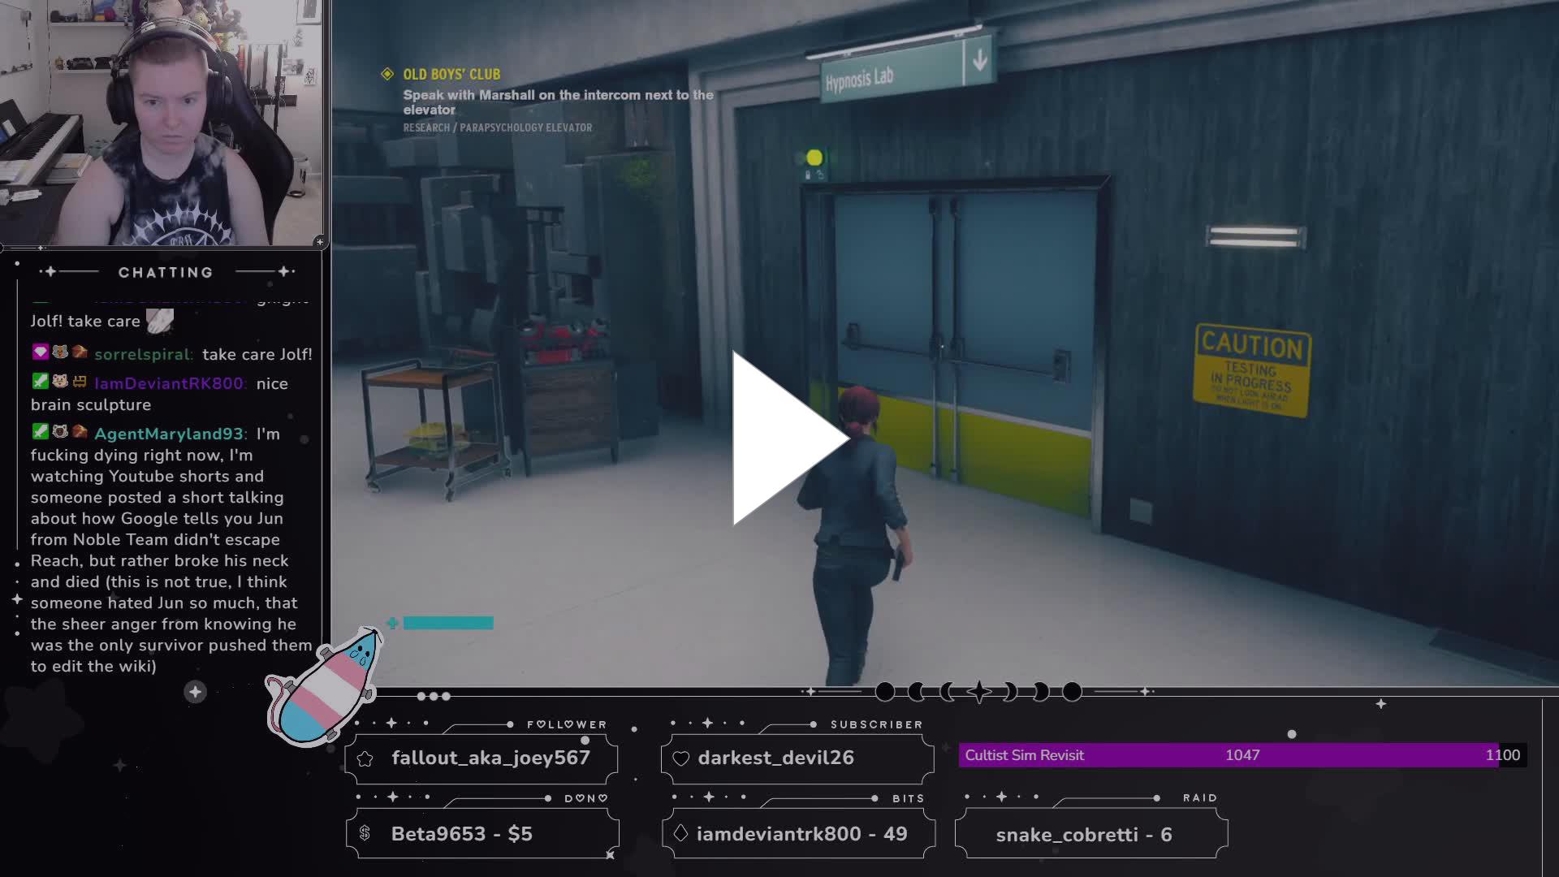Open AgentMaryland93's username in chat
The width and height of the screenshot is (1559, 877).
167,434
